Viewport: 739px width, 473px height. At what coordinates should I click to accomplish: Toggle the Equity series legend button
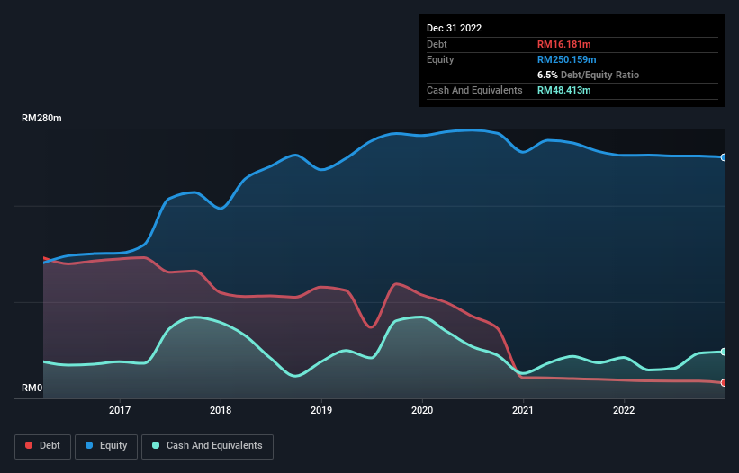[106, 446]
